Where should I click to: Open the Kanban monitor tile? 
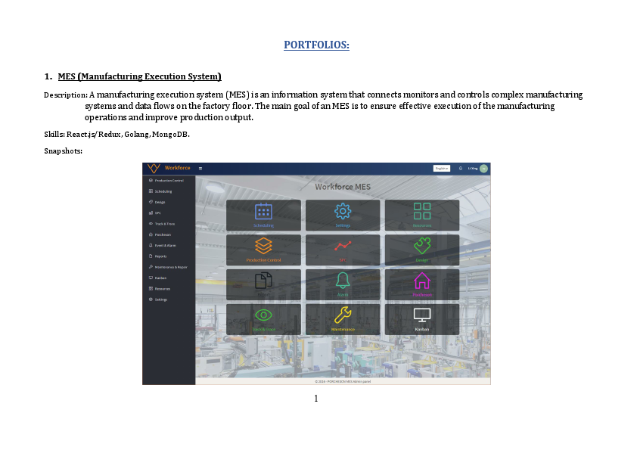click(x=422, y=319)
